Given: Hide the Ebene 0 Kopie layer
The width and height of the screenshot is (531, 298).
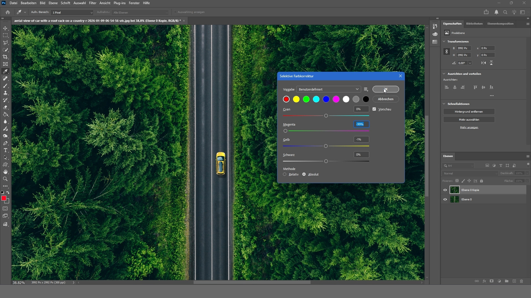Looking at the screenshot, I should point(445,190).
